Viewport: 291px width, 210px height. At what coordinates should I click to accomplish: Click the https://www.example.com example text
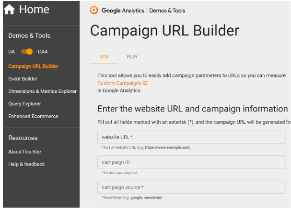click(167, 147)
